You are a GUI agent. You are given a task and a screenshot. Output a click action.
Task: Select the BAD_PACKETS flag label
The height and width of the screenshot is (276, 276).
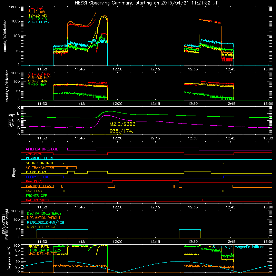click(x=38, y=200)
